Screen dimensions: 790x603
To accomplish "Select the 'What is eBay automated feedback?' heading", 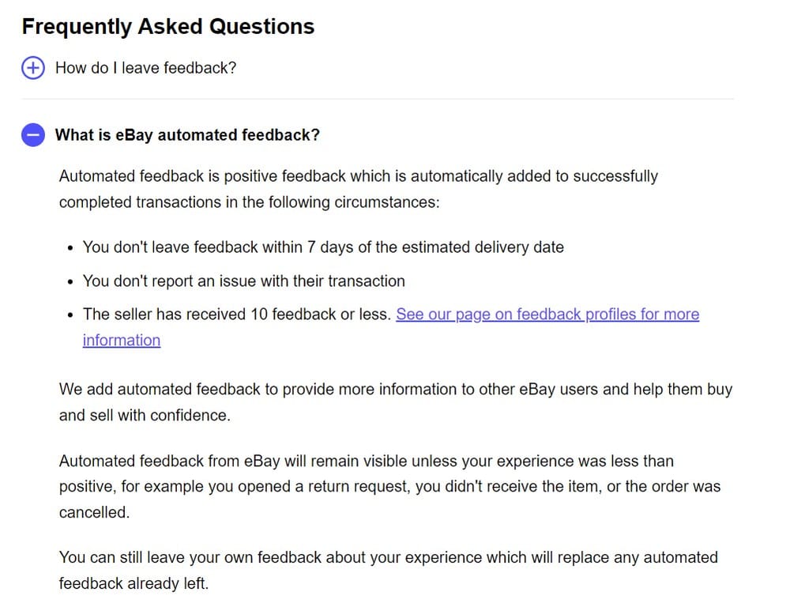I will pos(188,135).
